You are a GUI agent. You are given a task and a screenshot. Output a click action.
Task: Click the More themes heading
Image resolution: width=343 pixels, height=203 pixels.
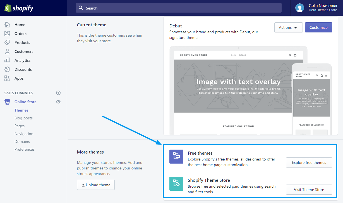(90, 152)
